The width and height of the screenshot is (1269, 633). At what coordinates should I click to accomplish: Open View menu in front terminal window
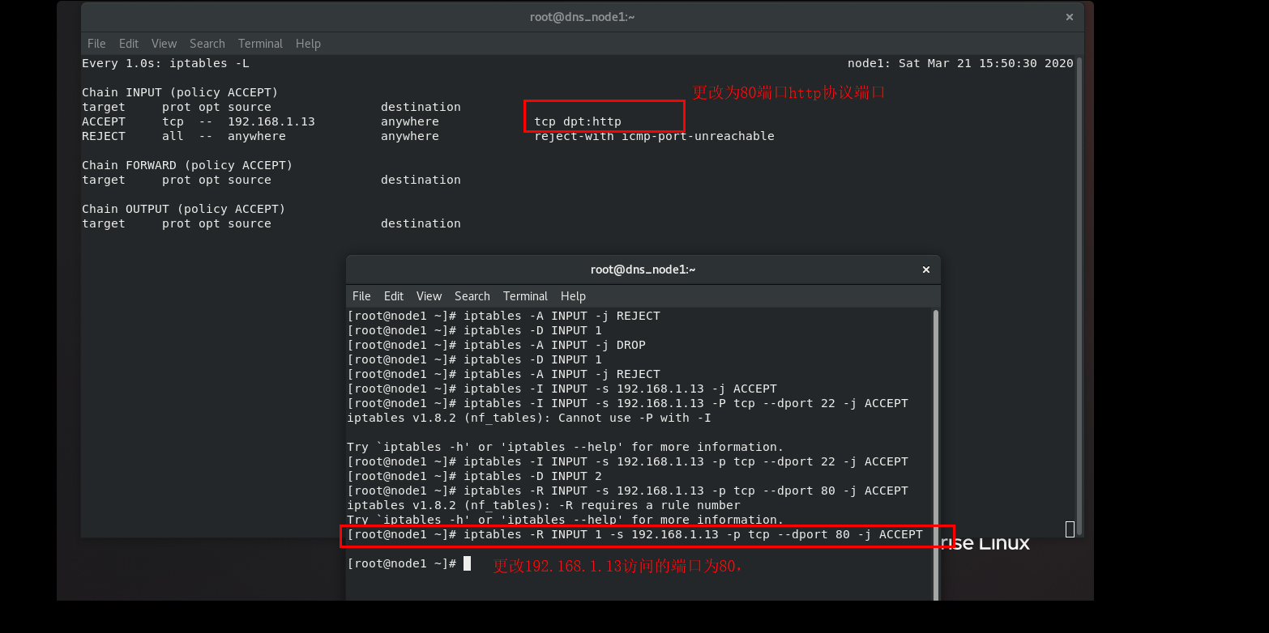(x=429, y=296)
